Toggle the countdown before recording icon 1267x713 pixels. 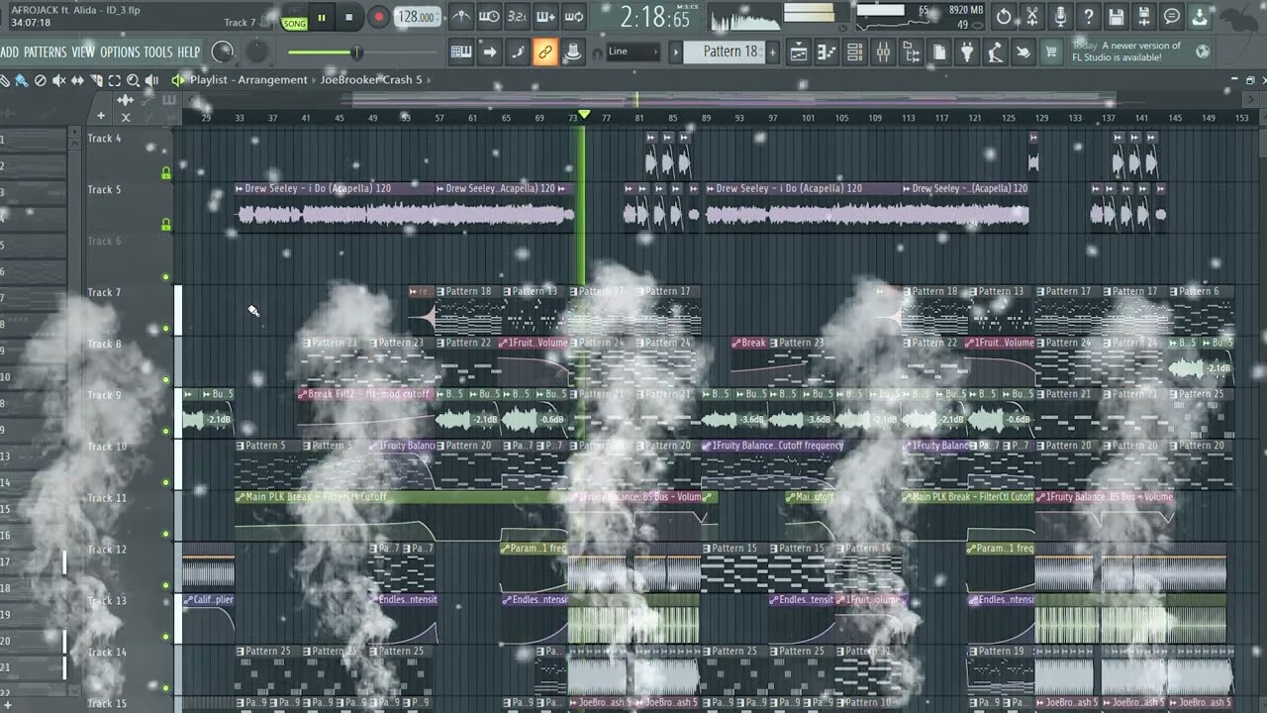pyautogui.click(x=517, y=17)
